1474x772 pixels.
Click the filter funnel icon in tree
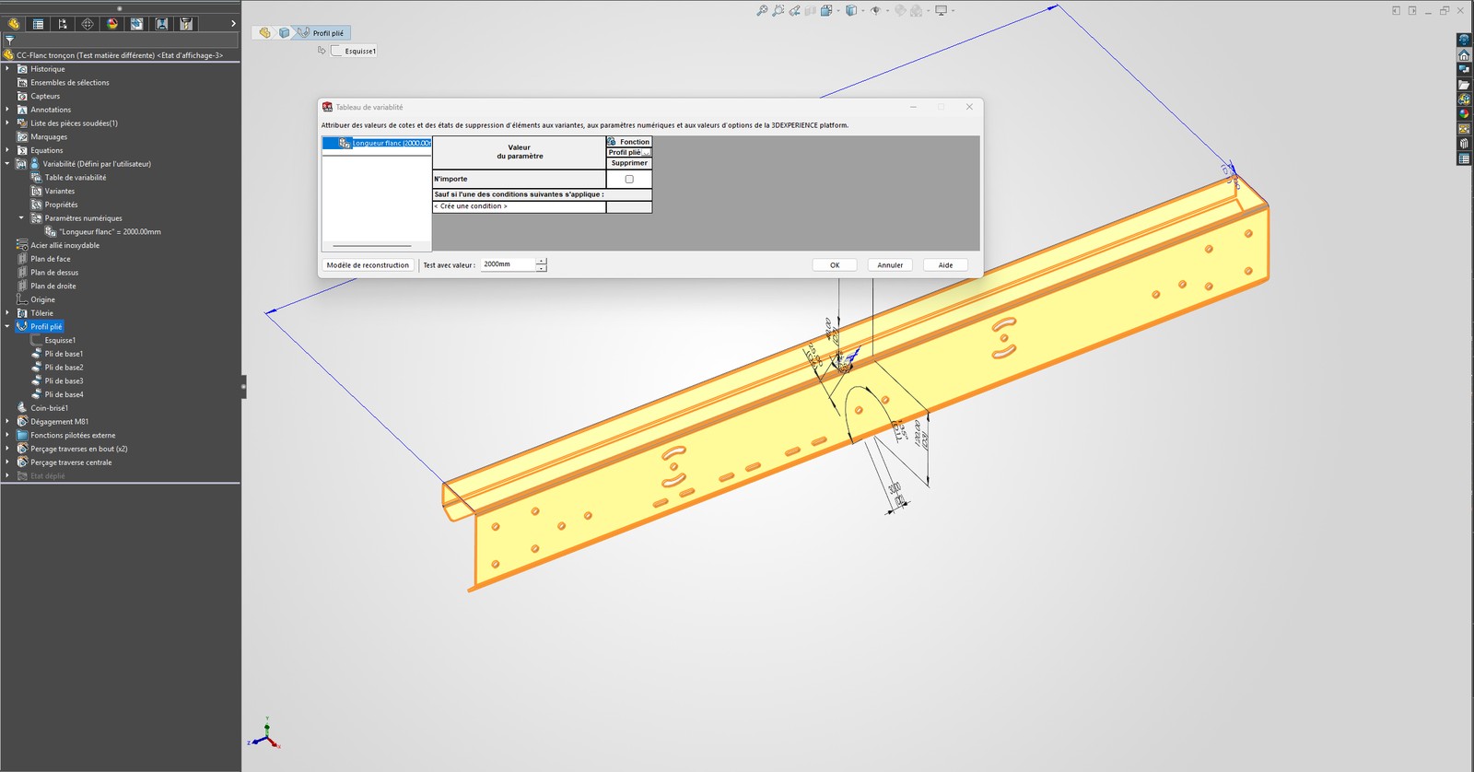(9, 41)
